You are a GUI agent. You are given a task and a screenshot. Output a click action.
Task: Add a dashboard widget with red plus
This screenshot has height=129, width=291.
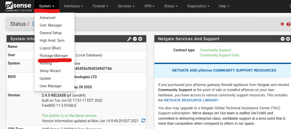pyautogui.click(x=282, y=24)
